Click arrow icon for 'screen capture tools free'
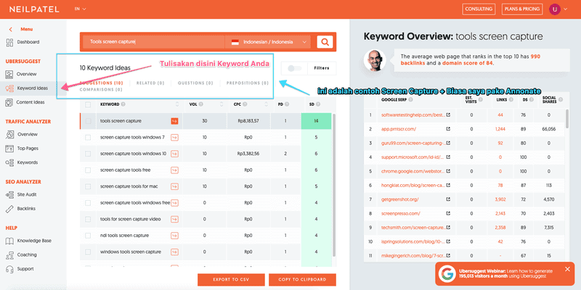This screenshot has height=290, width=581. (174, 170)
